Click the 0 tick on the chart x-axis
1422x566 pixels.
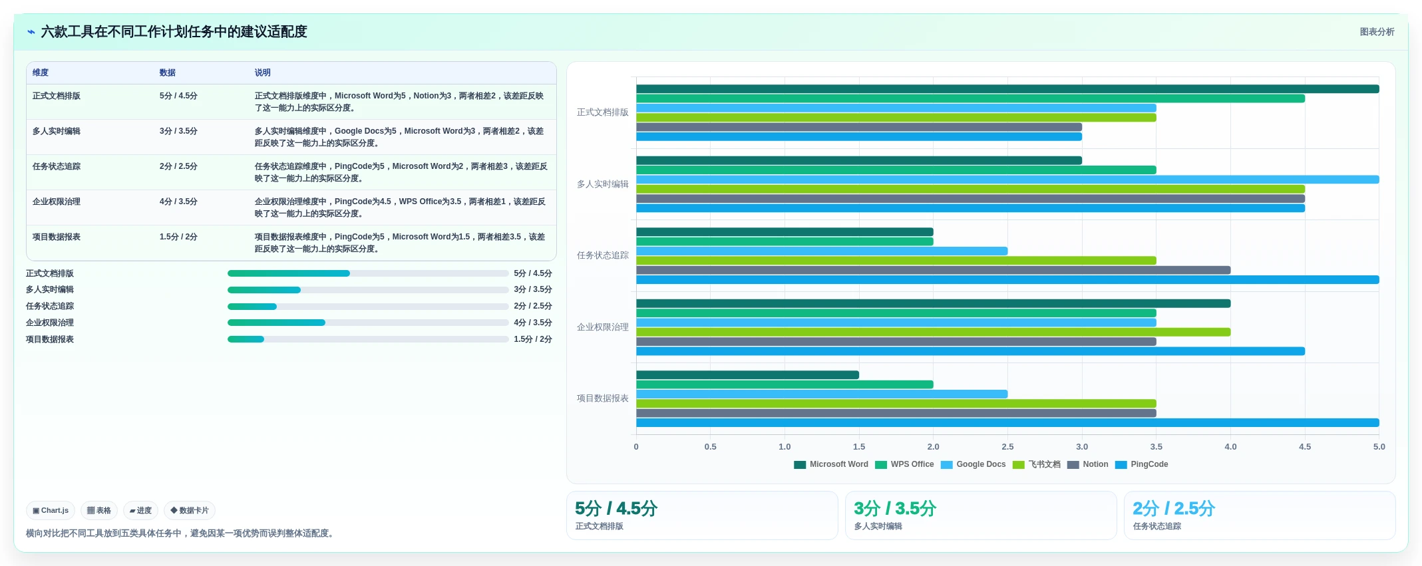tap(636, 447)
